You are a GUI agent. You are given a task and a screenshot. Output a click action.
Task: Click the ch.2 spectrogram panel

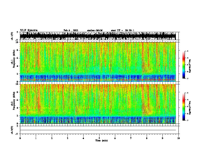point(98,104)
